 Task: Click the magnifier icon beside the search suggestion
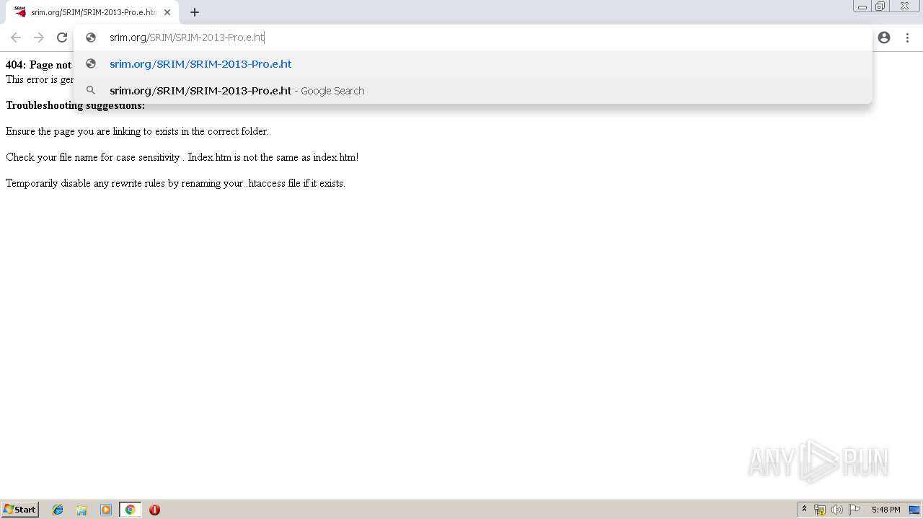pyautogui.click(x=91, y=90)
